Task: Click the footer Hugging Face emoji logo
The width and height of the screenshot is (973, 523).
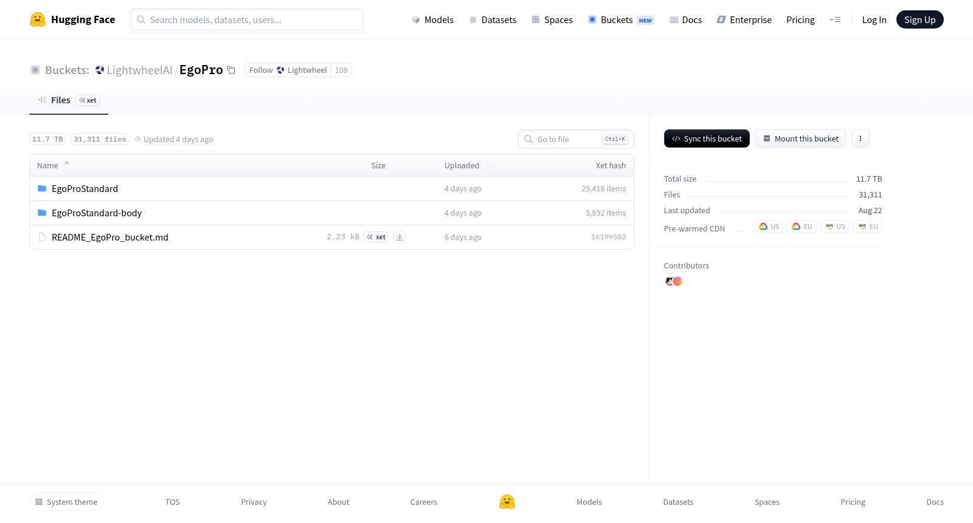Action: tap(507, 502)
